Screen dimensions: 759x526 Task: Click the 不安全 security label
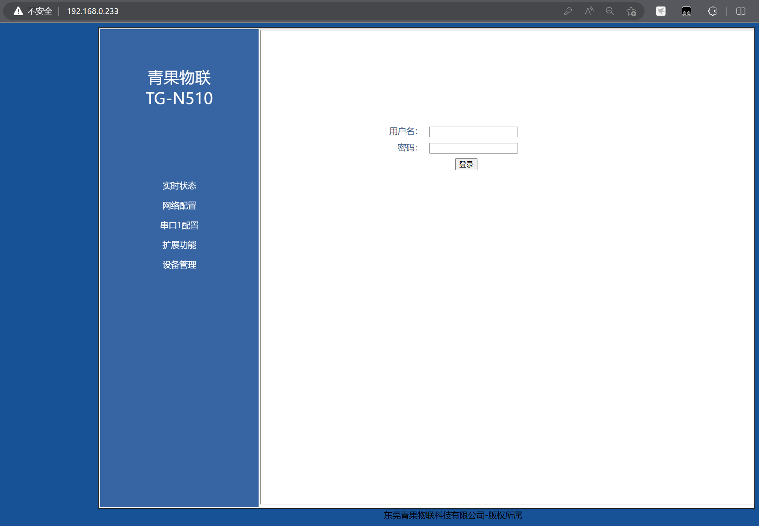(40, 11)
